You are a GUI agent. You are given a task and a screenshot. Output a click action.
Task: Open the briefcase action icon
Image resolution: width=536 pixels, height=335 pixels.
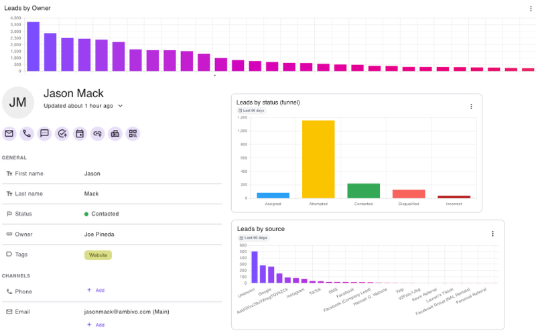pyautogui.click(x=115, y=133)
